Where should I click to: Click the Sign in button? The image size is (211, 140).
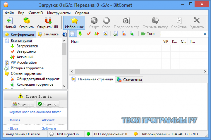click(23, 104)
